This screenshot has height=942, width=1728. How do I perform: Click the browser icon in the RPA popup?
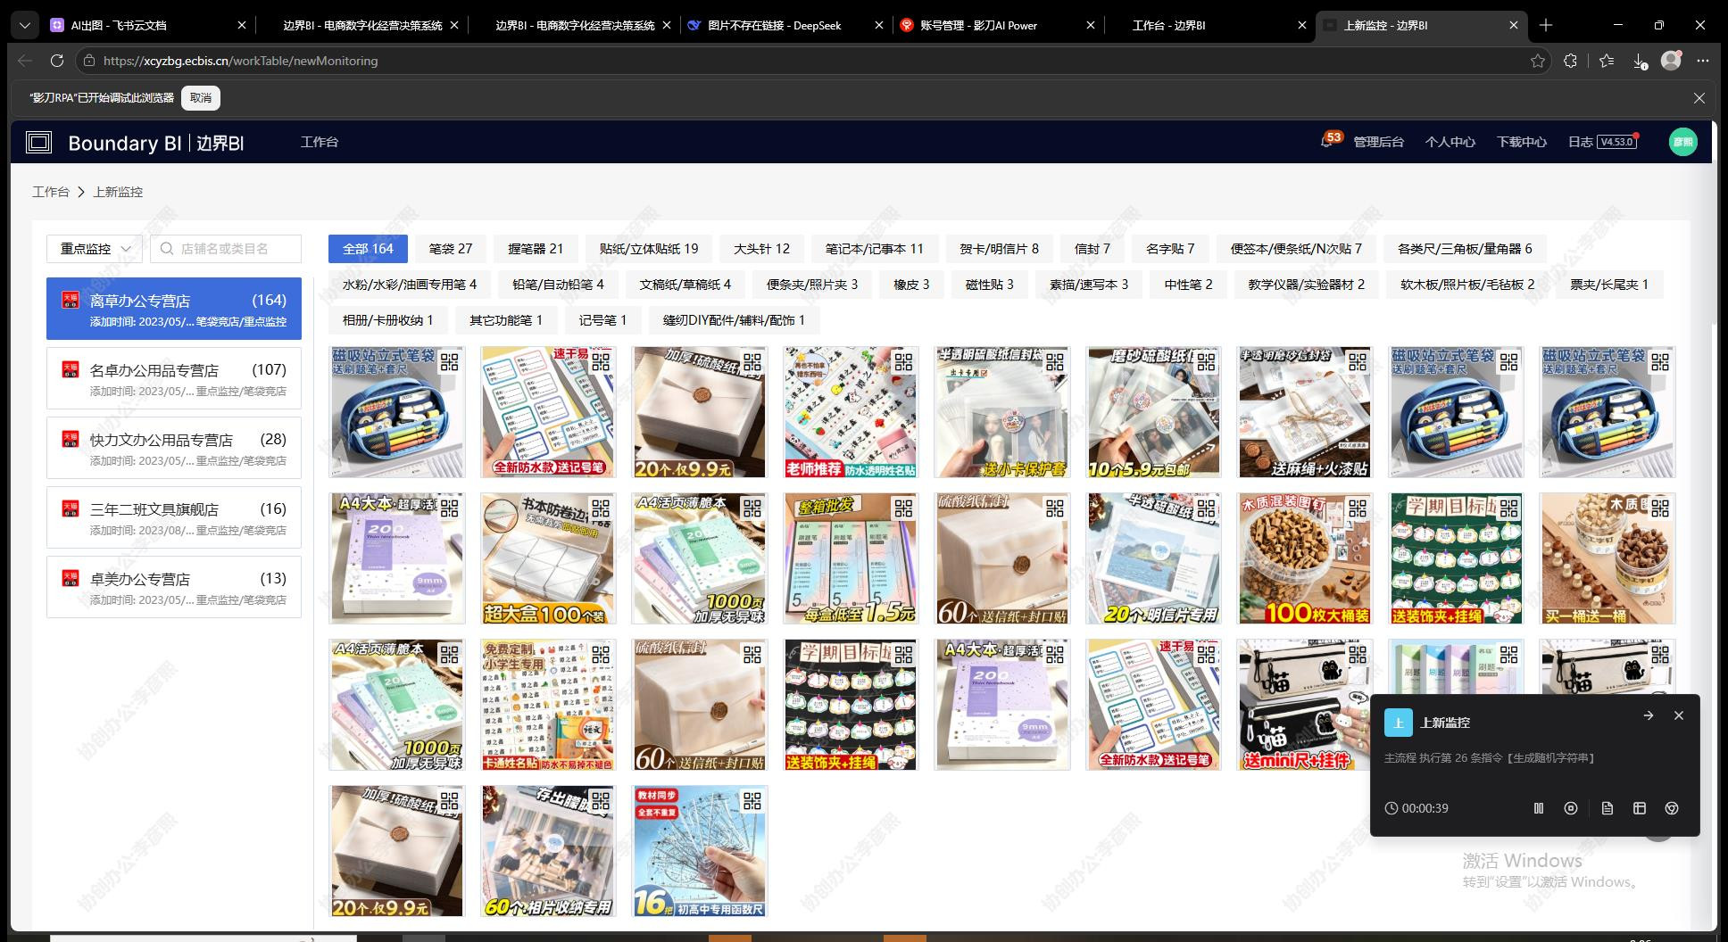(x=1672, y=808)
